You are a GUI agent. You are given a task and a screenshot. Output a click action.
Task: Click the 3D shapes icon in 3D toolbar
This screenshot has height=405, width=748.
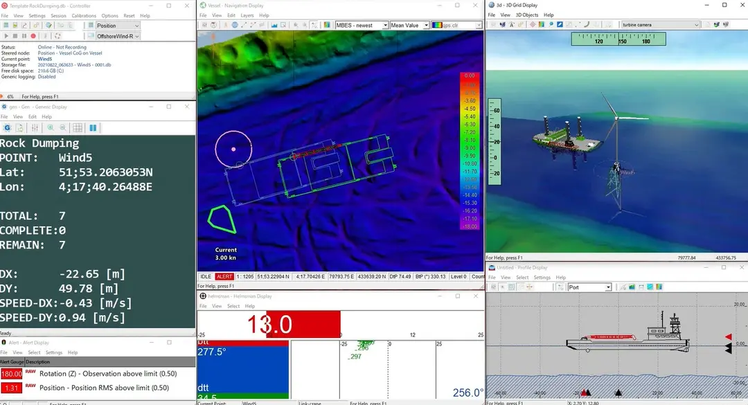pos(502,24)
